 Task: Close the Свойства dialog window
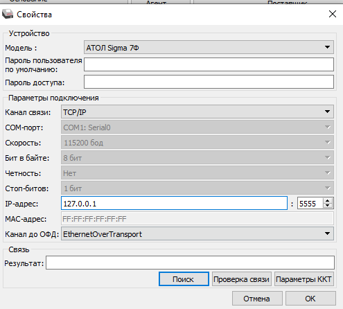333,14
